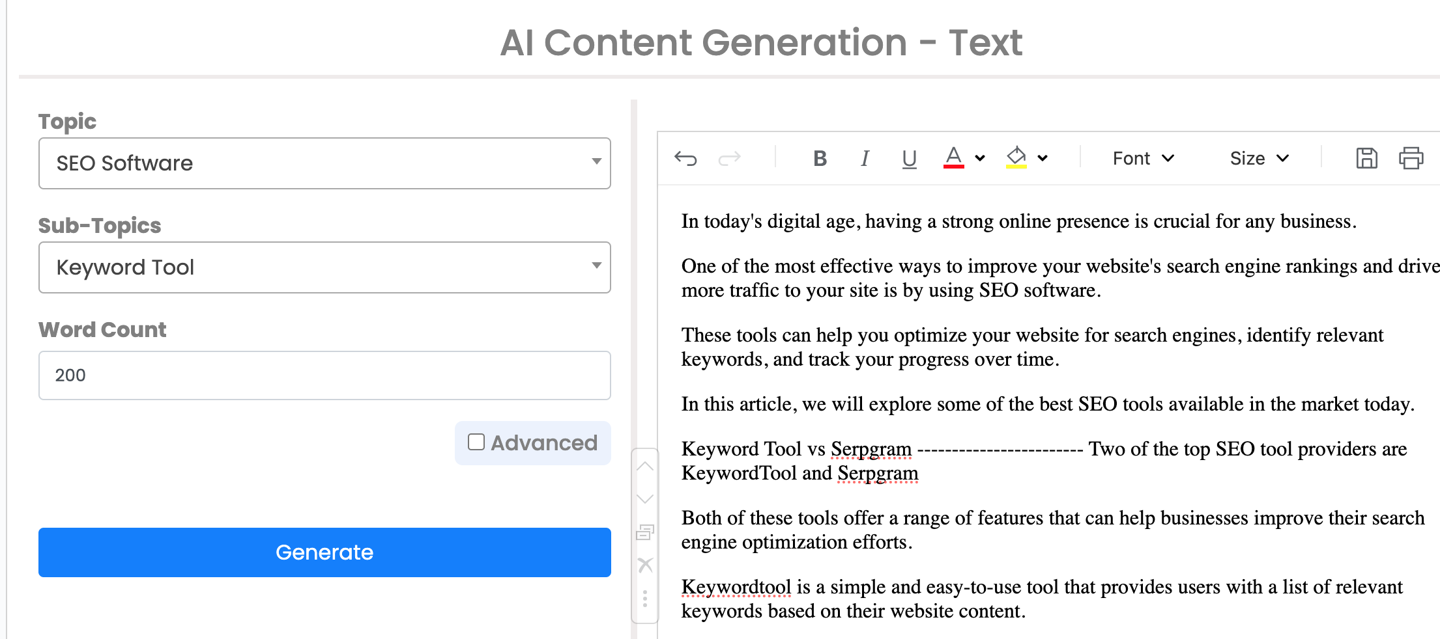The image size is (1440, 639).
Task: Click the Word Count input field
Action: tap(324, 375)
